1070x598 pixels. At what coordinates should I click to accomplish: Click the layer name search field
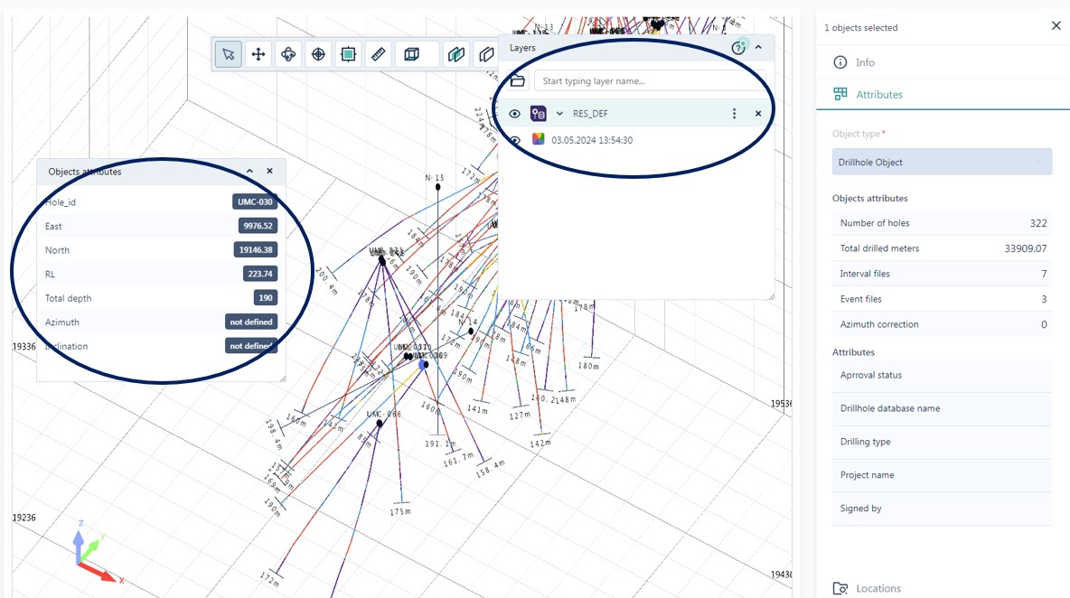(649, 81)
